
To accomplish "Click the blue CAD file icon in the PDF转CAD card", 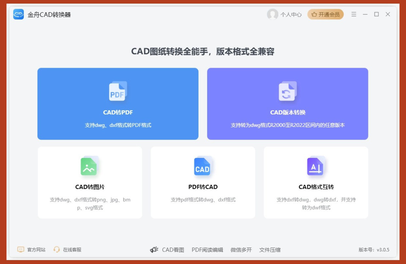I will (x=203, y=166).
